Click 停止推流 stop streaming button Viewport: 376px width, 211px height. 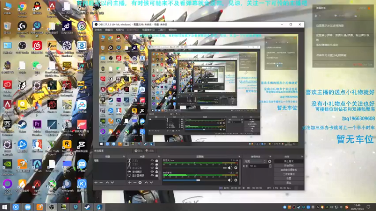289,161
